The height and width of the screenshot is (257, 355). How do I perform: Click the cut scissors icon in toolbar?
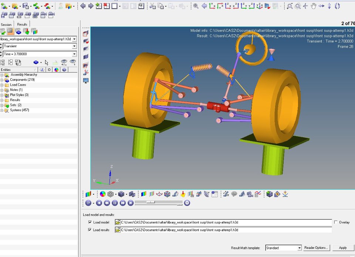pyautogui.click(x=152, y=6)
